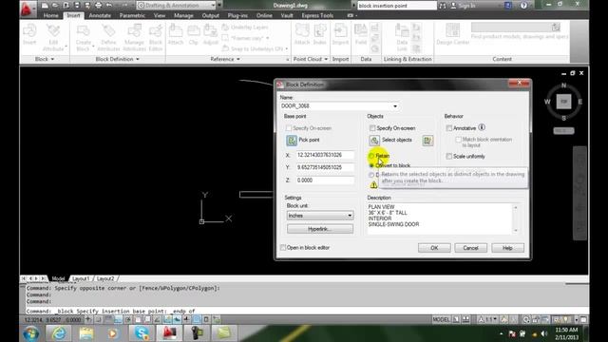This screenshot has width=608, height=342.
Task: Click OK in Block Definition dialog
Action: point(434,248)
